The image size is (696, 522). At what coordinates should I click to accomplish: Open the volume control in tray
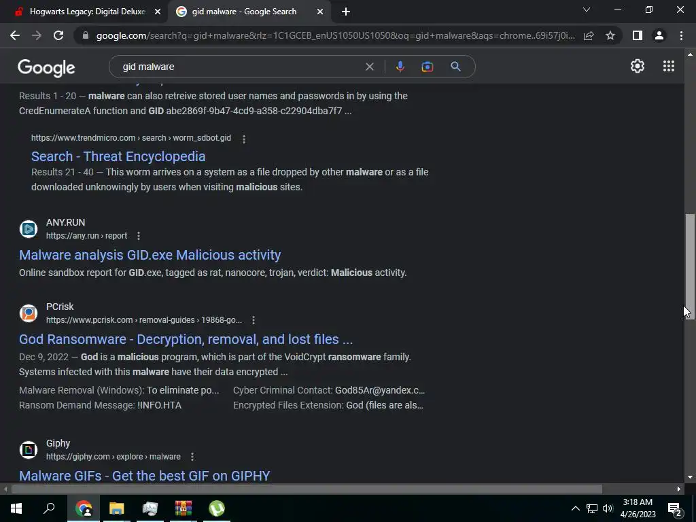pyautogui.click(x=608, y=508)
